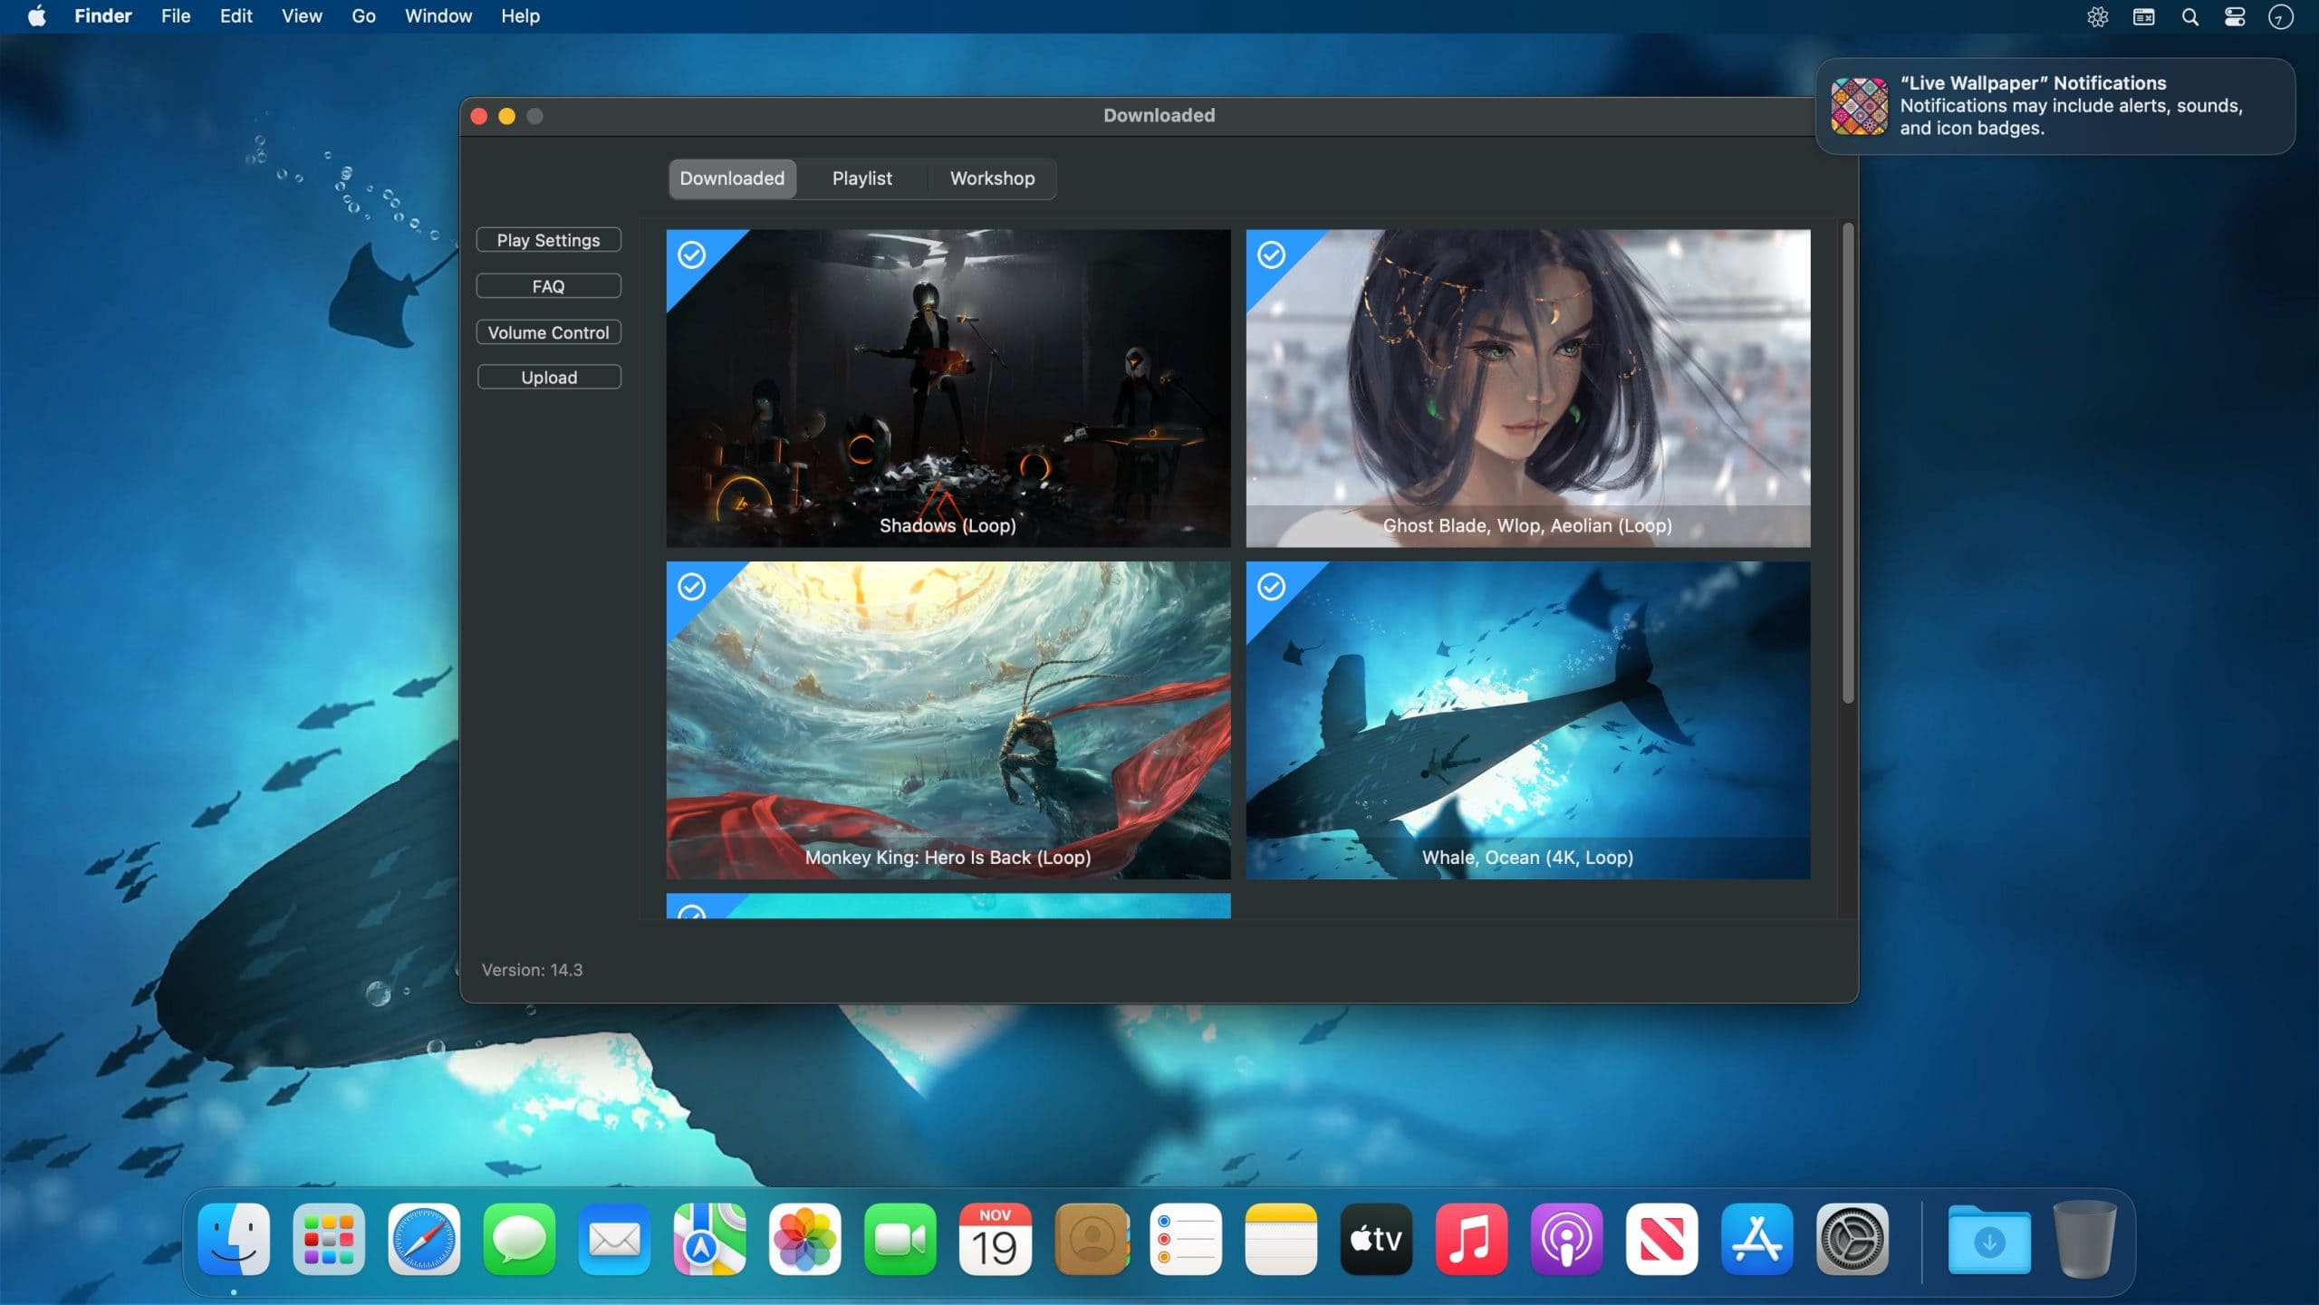Image resolution: width=2319 pixels, height=1305 pixels.
Task: Switch to the Workshop tab
Action: 991,177
